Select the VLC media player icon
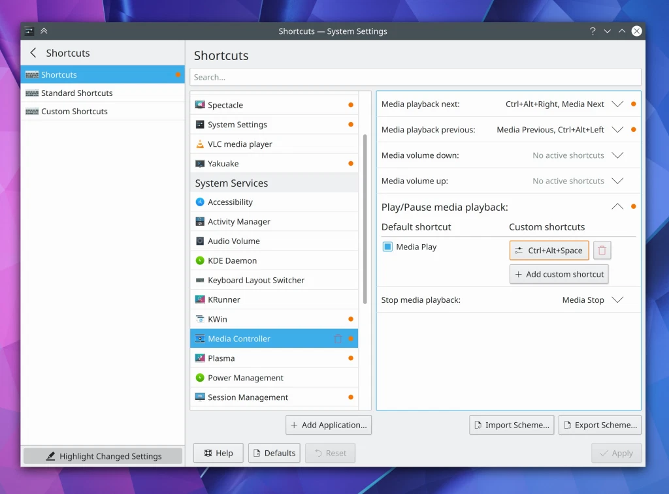Image resolution: width=669 pixels, height=494 pixels. click(200, 144)
